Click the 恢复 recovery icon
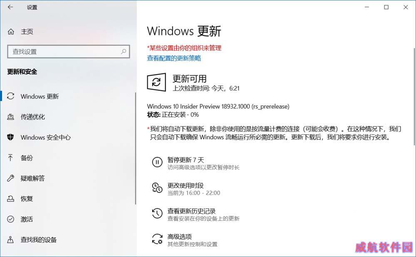The height and width of the screenshot is (257, 416). 11,199
